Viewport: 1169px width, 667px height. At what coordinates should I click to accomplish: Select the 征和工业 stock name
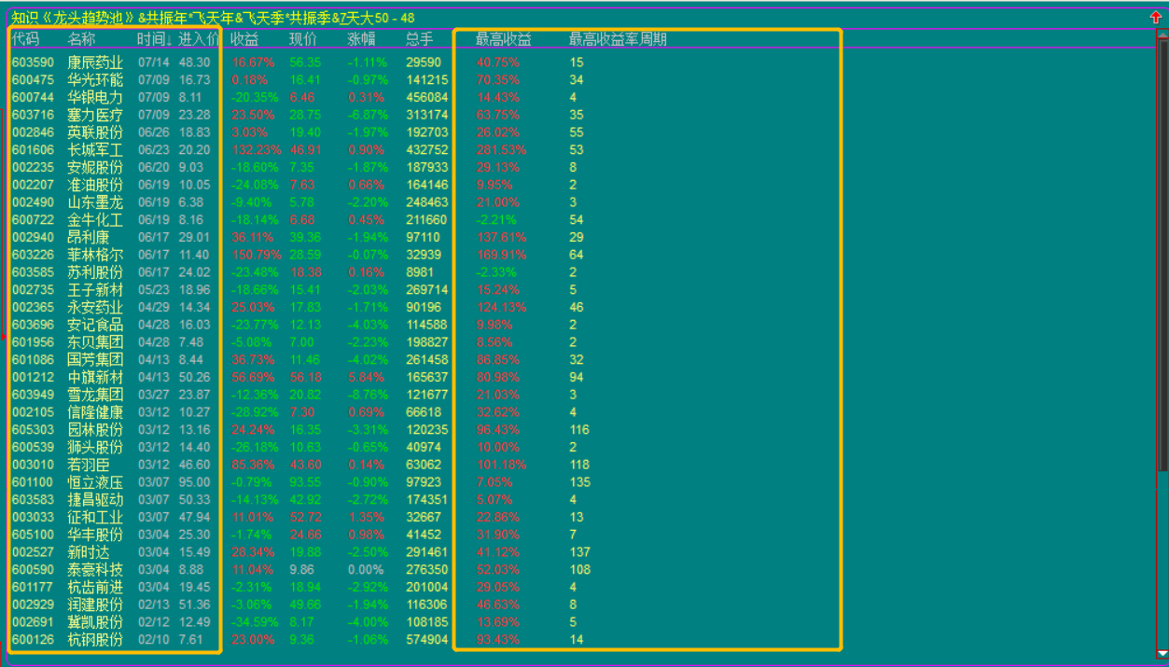coord(95,517)
